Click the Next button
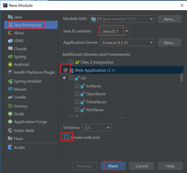The height and width of the screenshot is (173, 187). click(113, 166)
